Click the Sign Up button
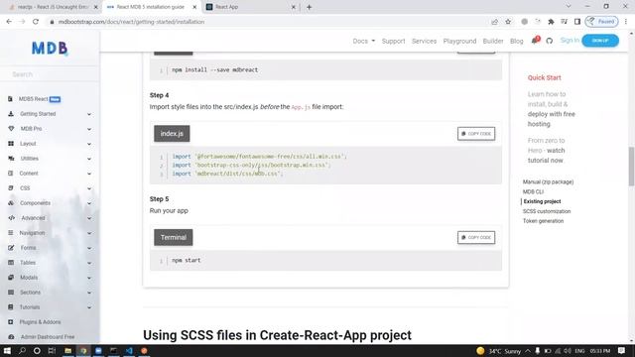The width and height of the screenshot is (635, 357). pos(600,41)
